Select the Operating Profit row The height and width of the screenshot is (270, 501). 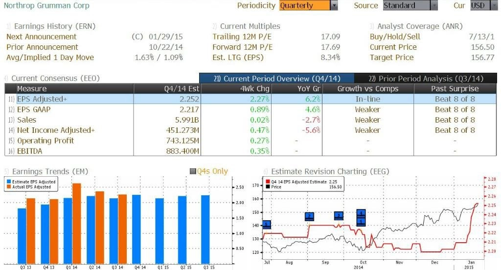pyautogui.click(x=250, y=141)
